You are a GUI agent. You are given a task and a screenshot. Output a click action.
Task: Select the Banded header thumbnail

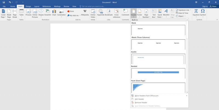coord(158,73)
